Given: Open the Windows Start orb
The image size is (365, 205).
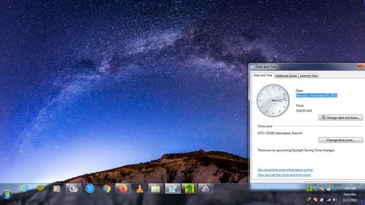Looking at the screenshot, I should point(7,194).
